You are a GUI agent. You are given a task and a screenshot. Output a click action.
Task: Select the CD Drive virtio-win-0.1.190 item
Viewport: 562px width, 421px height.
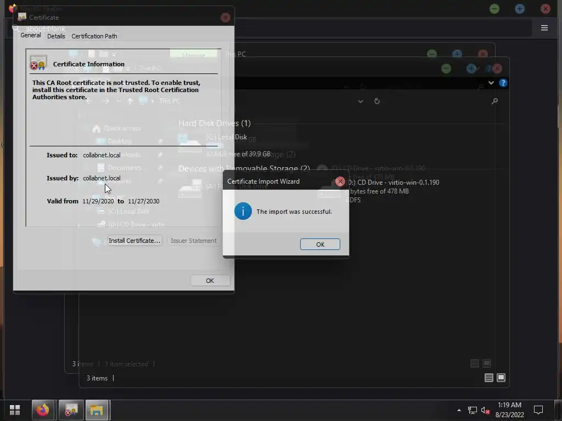coord(380,190)
